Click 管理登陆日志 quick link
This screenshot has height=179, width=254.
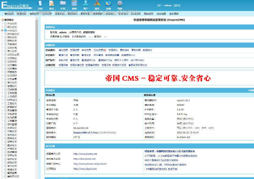coord(88,60)
